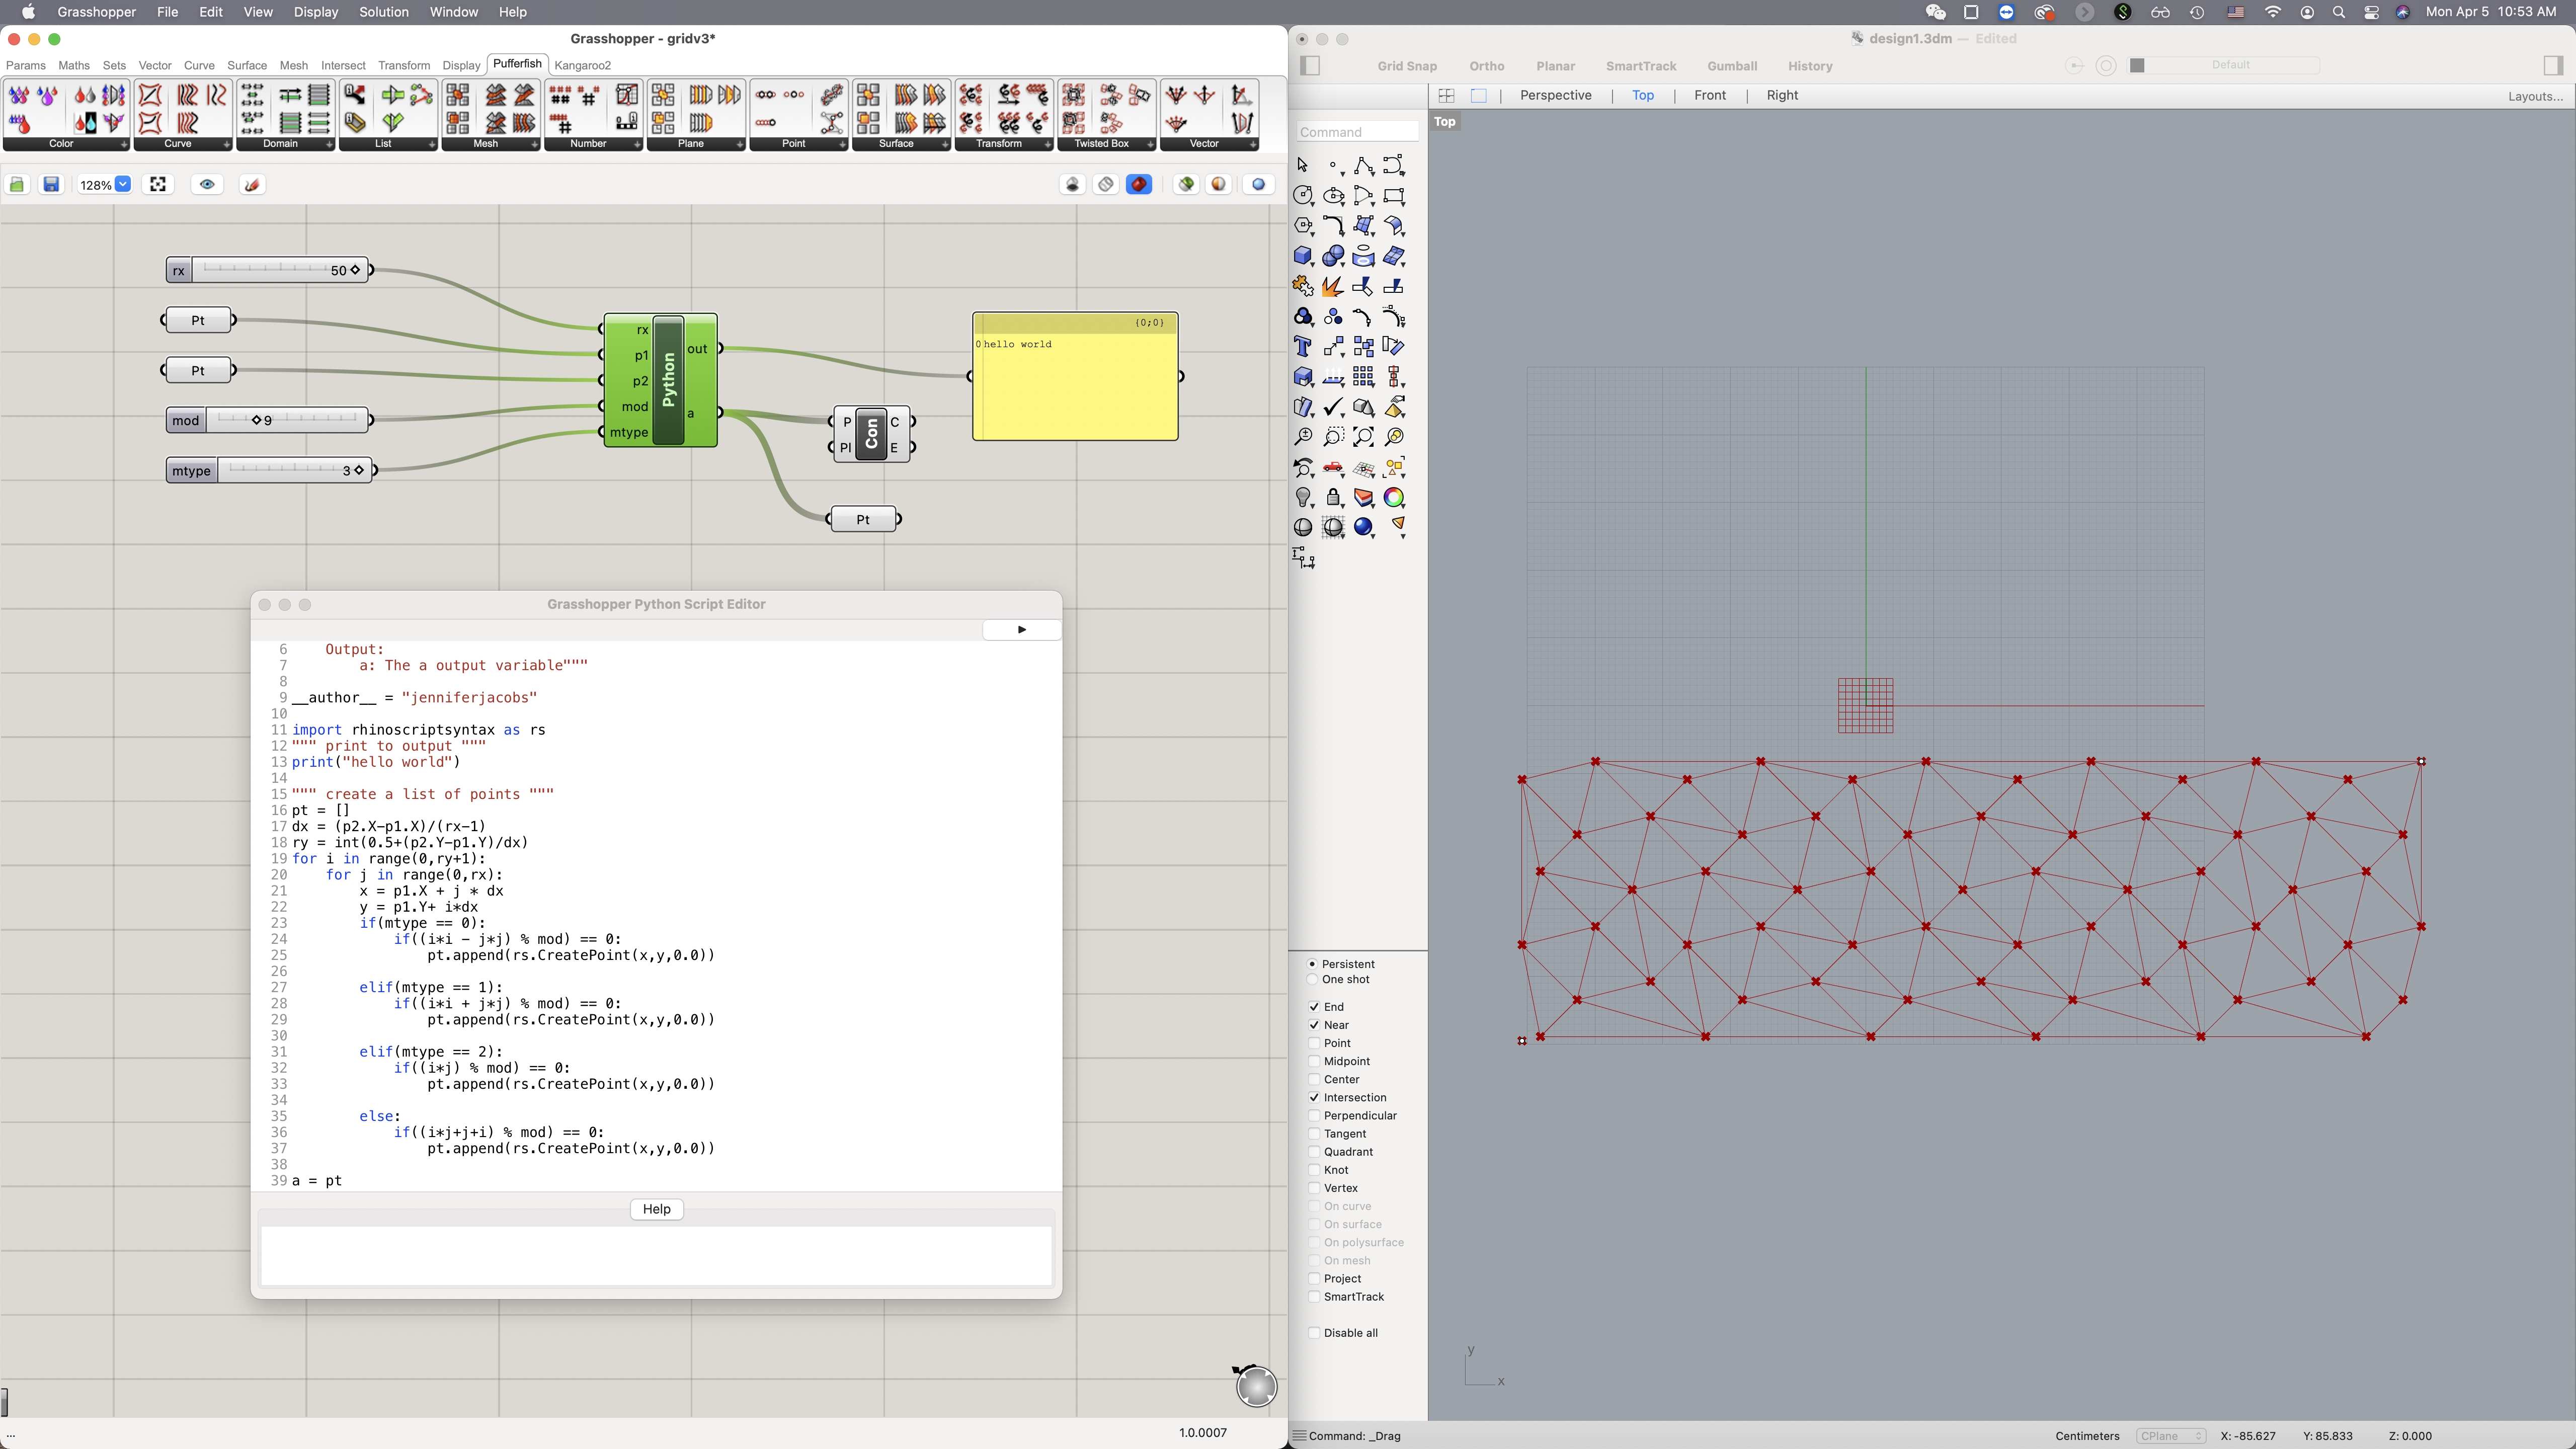Click the Zoom Window icon
The width and height of the screenshot is (2576, 1449).
(x=1333, y=437)
